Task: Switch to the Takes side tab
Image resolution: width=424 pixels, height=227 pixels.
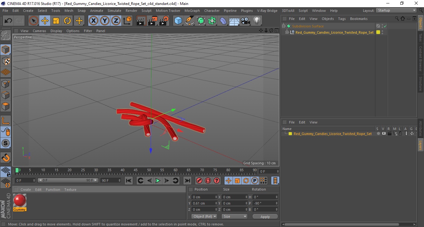Action: coord(420,37)
